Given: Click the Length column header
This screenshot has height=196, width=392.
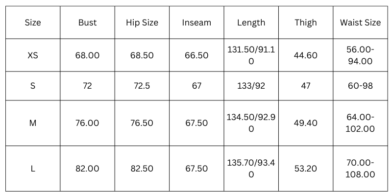Looking at the screenshot, I should click(251, 23).
